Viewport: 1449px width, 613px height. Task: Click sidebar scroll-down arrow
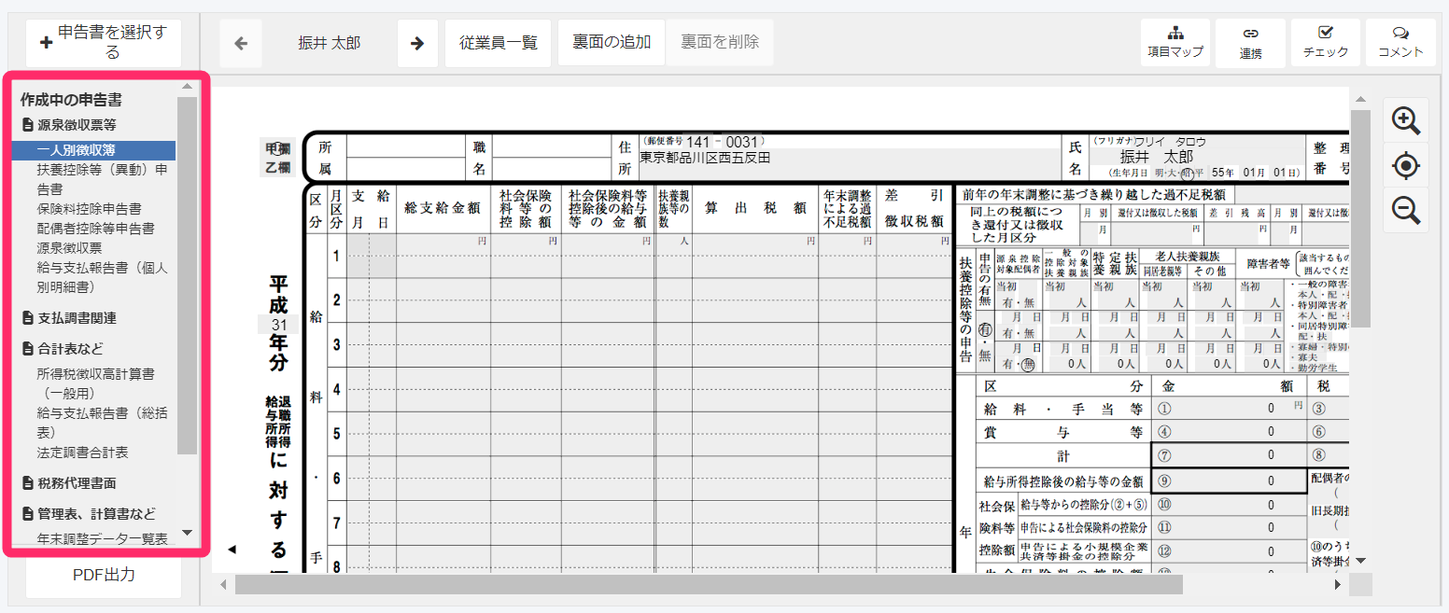(187, 533)
